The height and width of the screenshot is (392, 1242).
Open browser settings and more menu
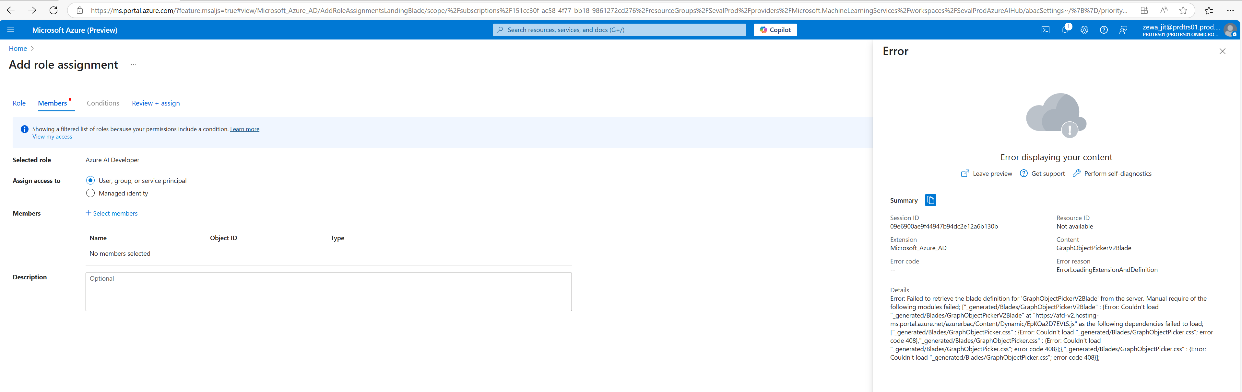coord(1230,10)
